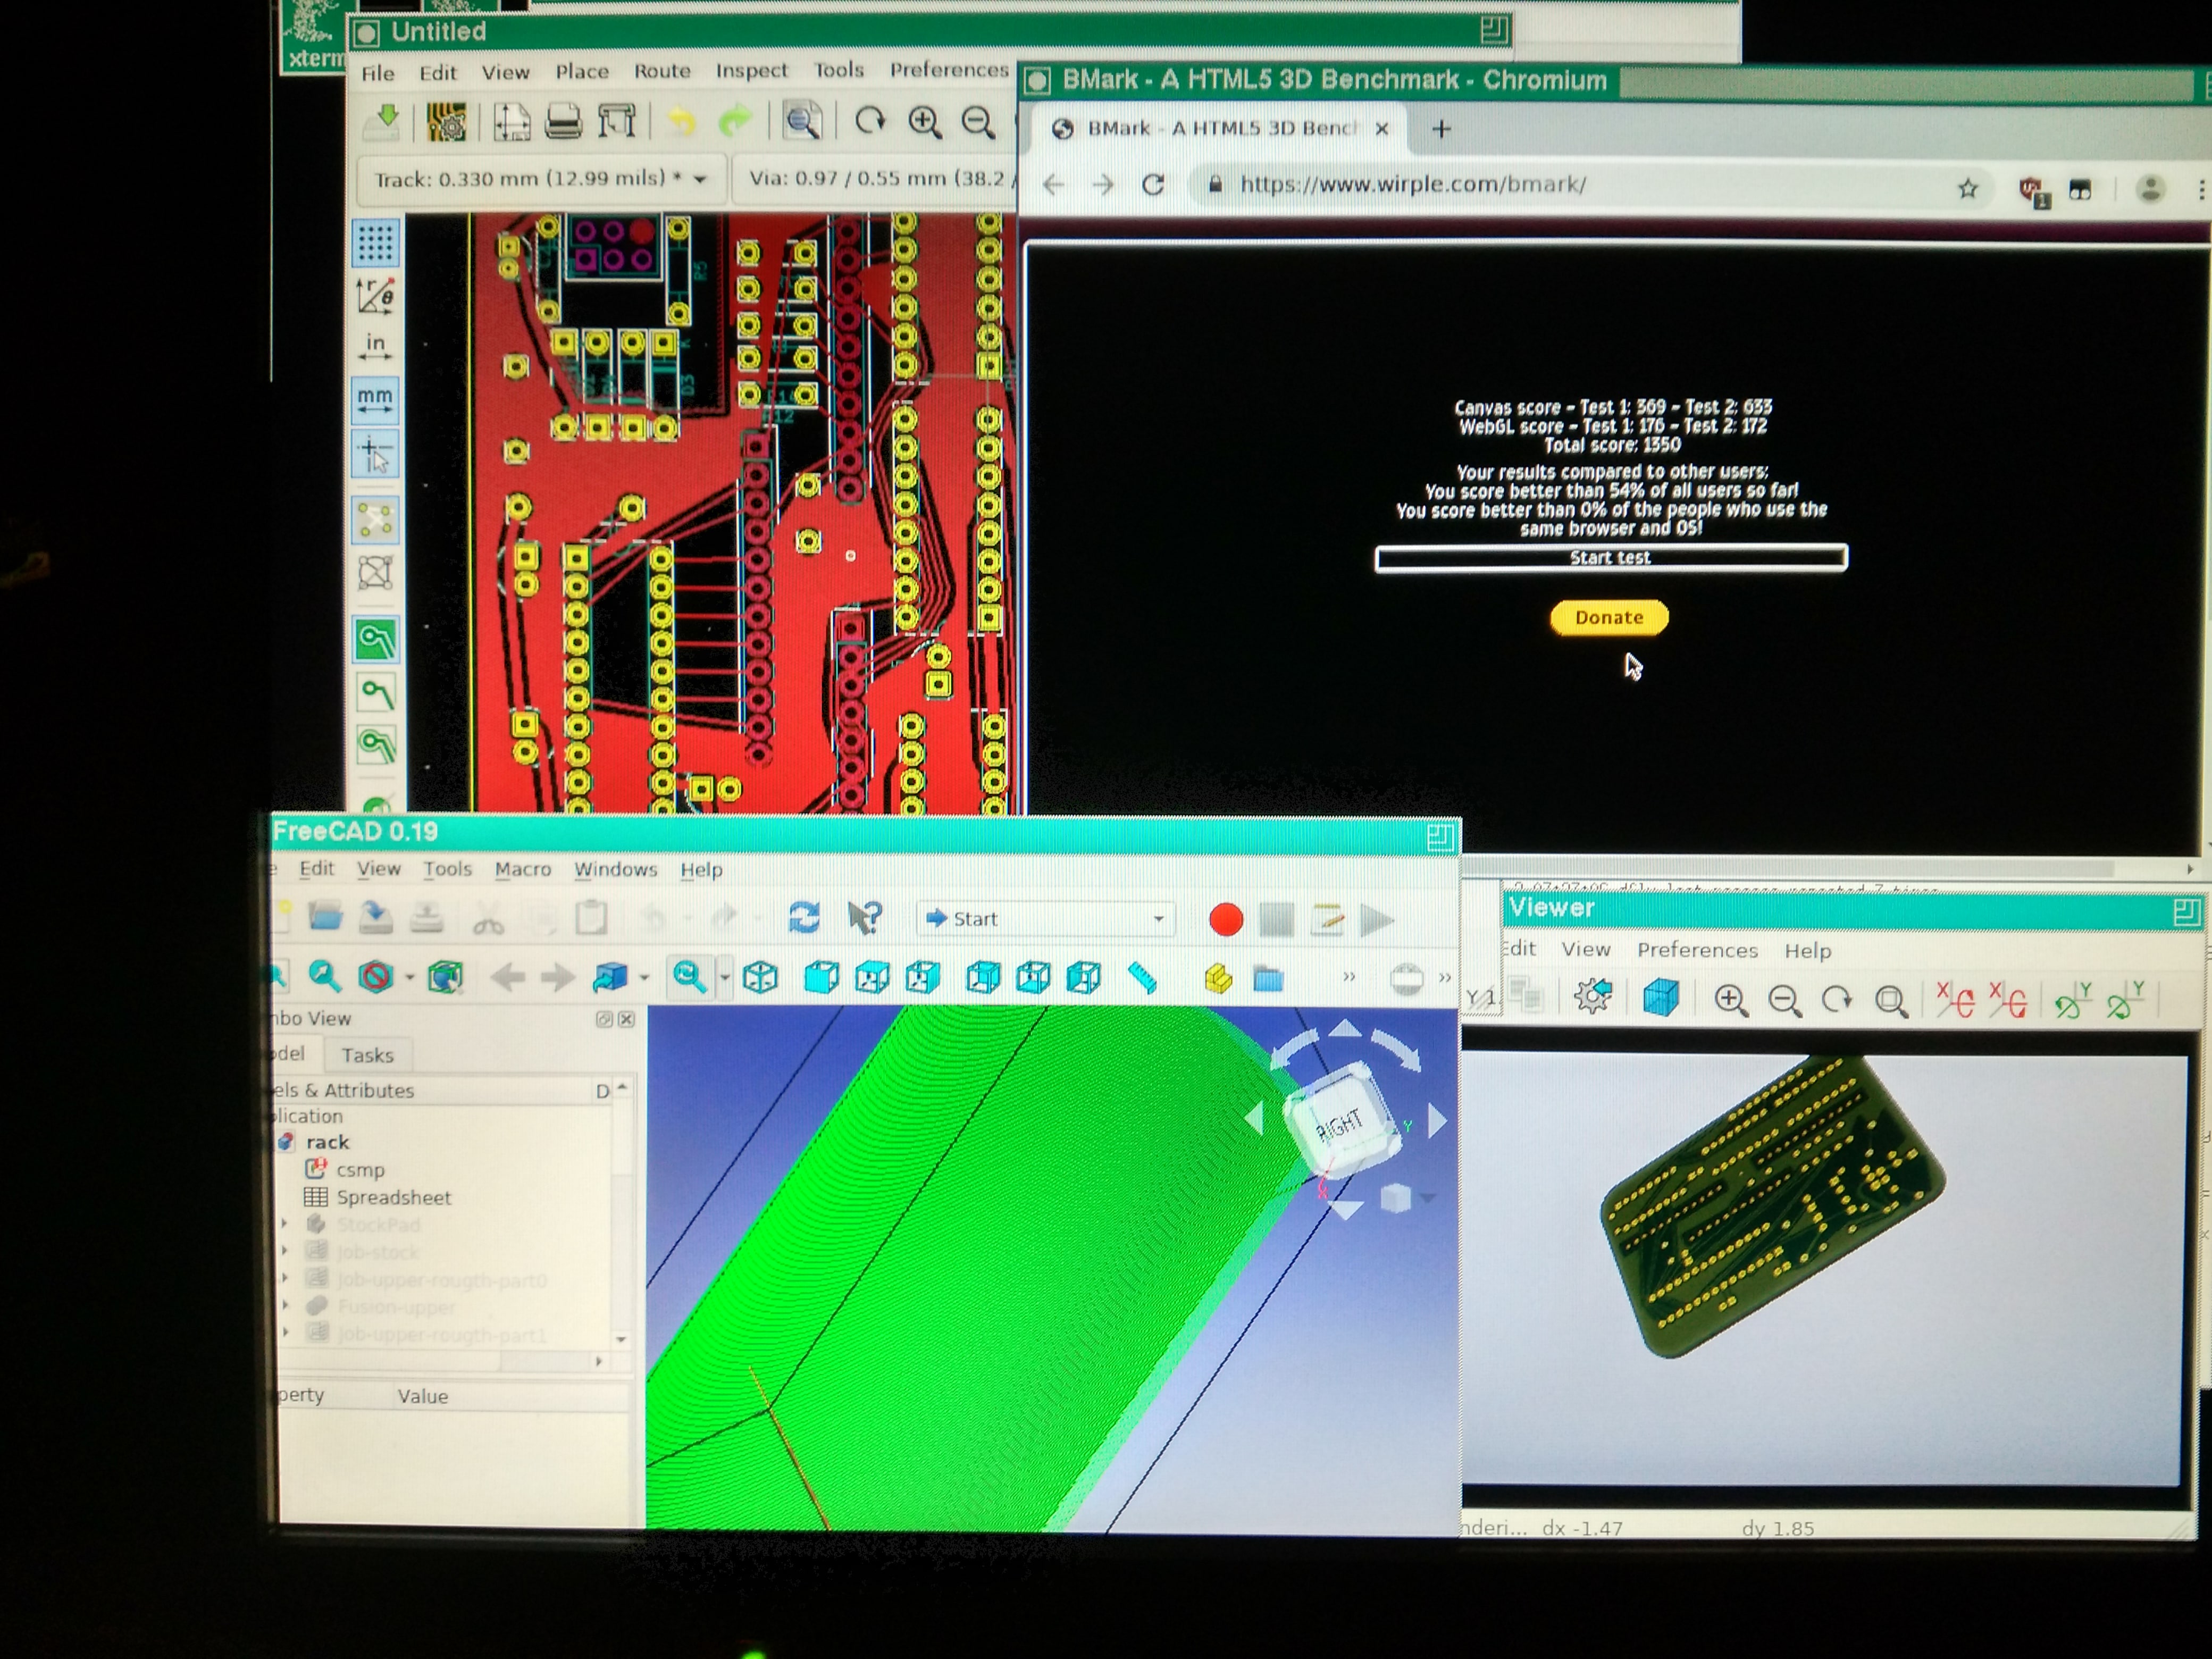Click FreeCAD What's This help cursor icon
The image size is (2212, 1659).
864,917
